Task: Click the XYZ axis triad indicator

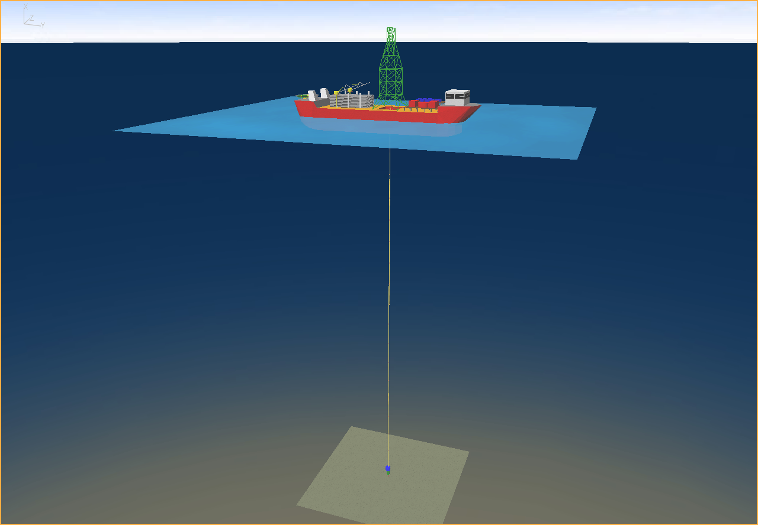Action: [33, 17]
